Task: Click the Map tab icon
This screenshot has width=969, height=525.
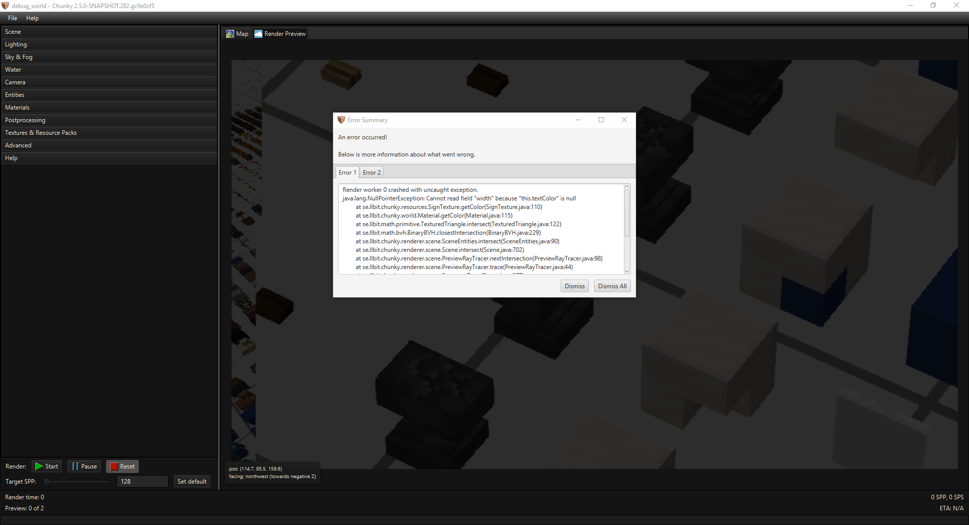Action: tap(231, 33)
